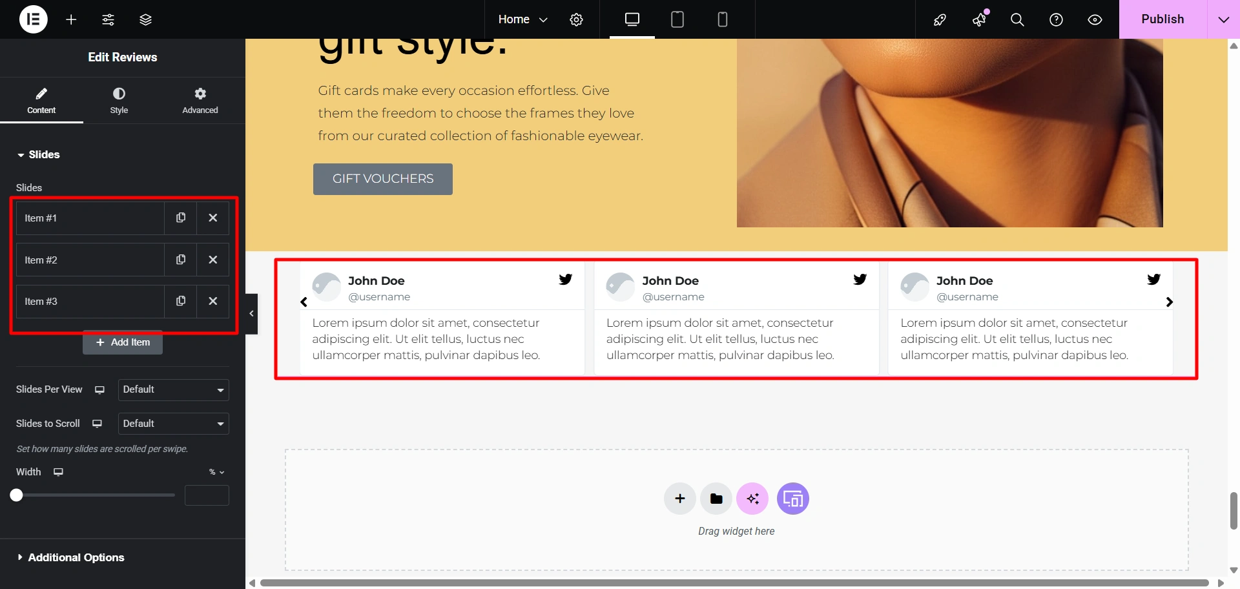Image resolution: width=1240 pixels, height=589 pixels.
Task: Open the template library folder icon
Action: pyautogui.click(x=716, y=499)
